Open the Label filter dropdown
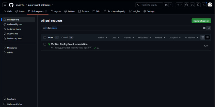 click(x=116, y=38)
